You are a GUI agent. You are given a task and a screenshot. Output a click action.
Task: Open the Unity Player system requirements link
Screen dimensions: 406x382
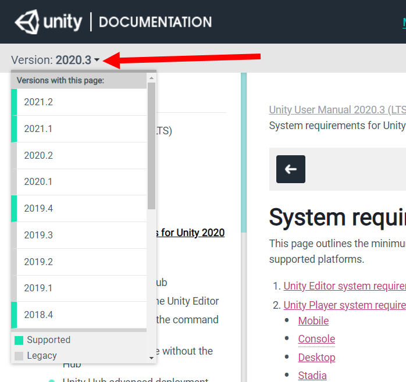click(344, 305)
